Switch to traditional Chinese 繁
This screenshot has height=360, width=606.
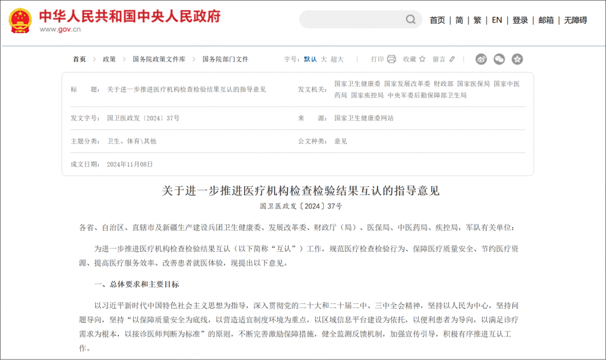tap(478, 20)
